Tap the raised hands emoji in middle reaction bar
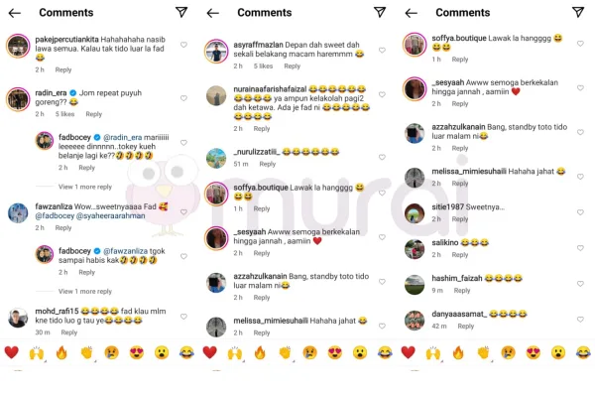Image resolution: width=595 pixels, height=397 pixels. [235, 353]
